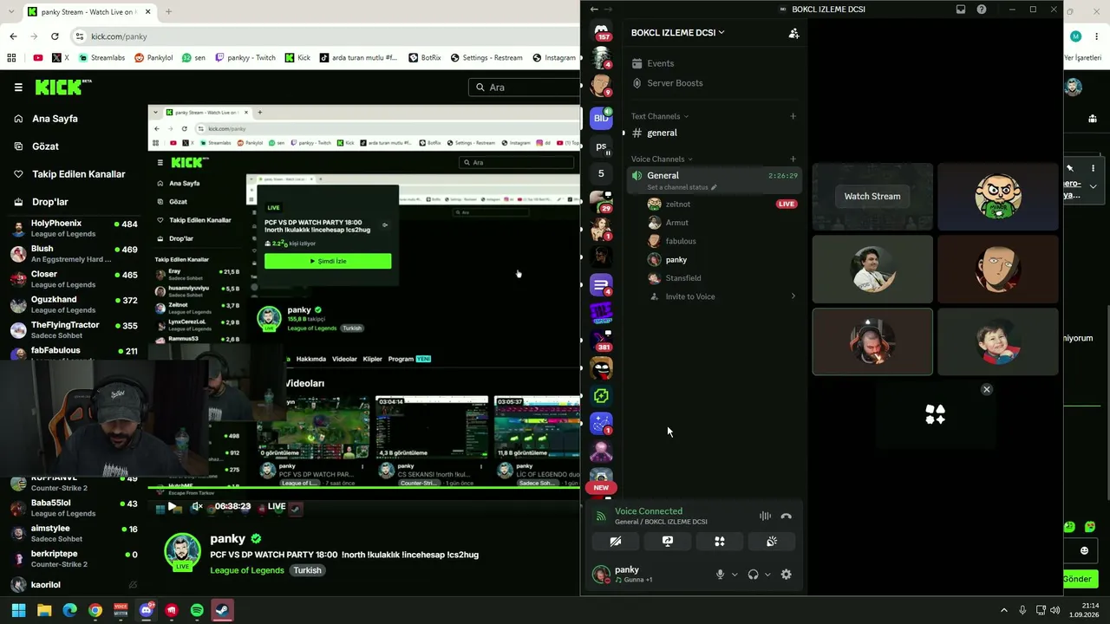The width and height of the screenshot is (1110, 624).
Task: Open the folder labeled 5 in server list
Action: [601, 173]
